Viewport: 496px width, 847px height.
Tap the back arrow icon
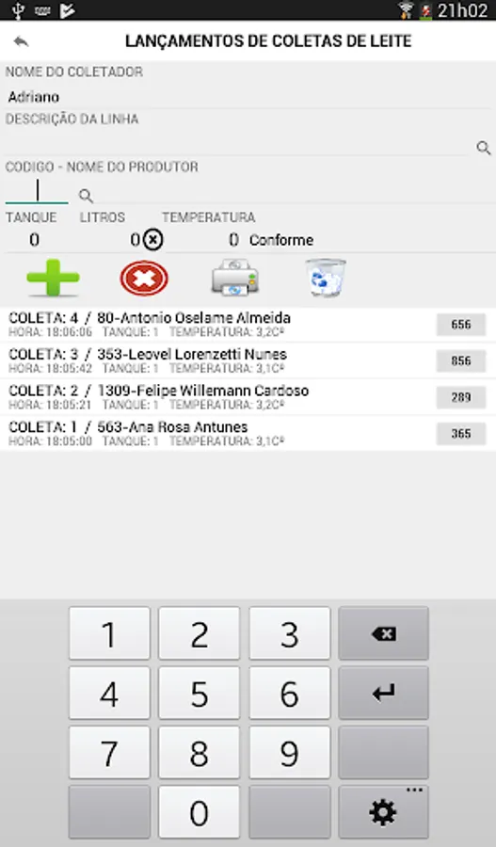21,41
